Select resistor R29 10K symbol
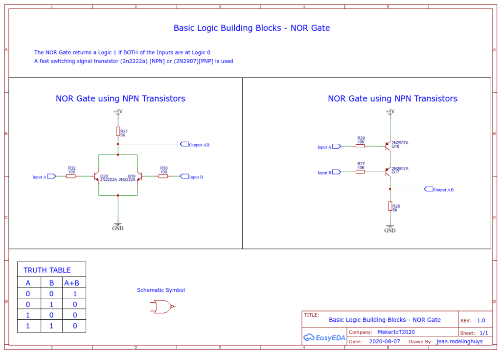 pos(360,146)
